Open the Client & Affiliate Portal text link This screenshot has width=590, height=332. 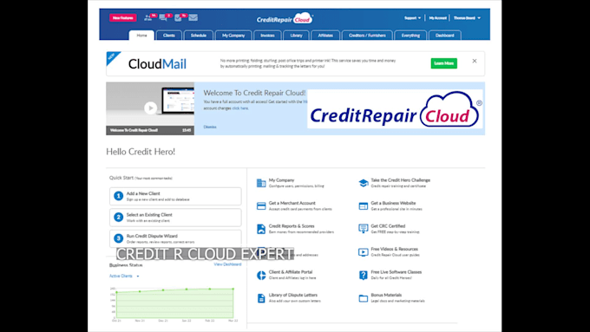point(291,272)
